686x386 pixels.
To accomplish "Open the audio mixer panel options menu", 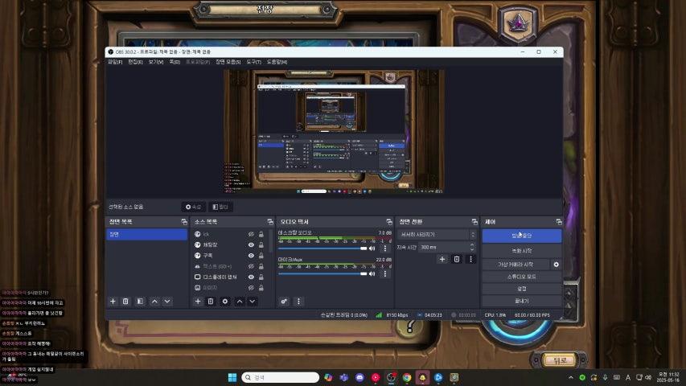I will tap(298, 302).
